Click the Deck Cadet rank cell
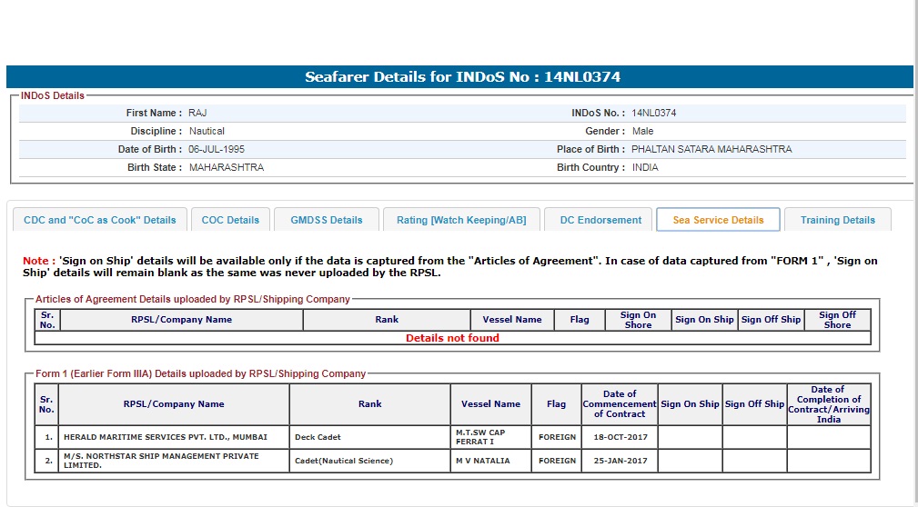The width and height of the screenshot is (918, 507). coord(369,437)
